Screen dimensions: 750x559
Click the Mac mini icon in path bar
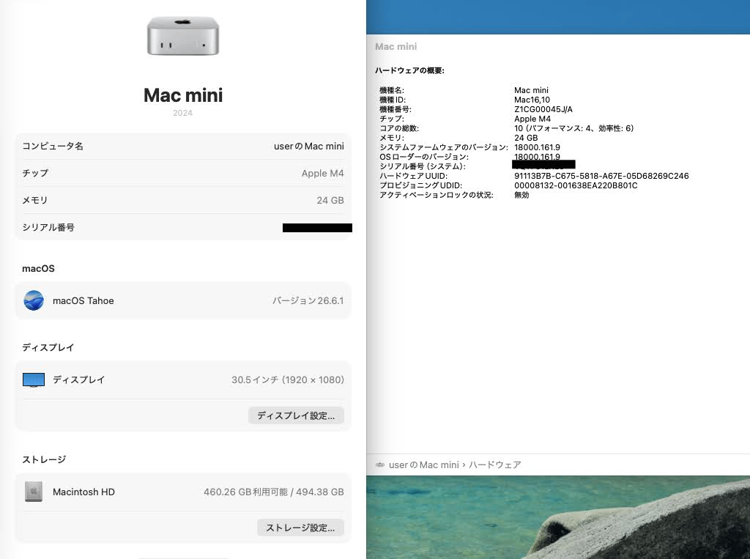[x=380, y=464]
